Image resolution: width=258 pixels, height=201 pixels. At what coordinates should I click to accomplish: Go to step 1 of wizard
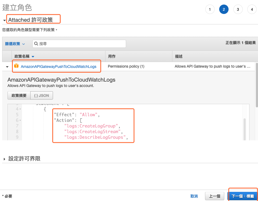point(210,9)
